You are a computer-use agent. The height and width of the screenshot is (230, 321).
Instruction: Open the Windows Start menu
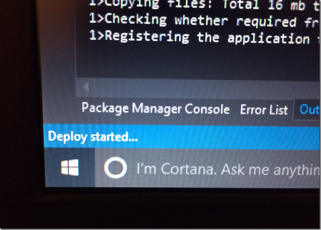(70, 167)
